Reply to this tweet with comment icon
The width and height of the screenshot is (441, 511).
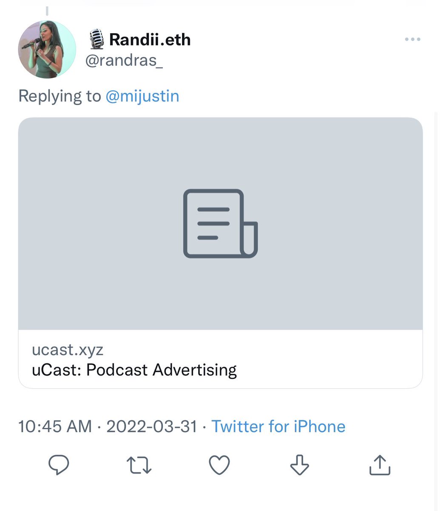pos(59,465)
